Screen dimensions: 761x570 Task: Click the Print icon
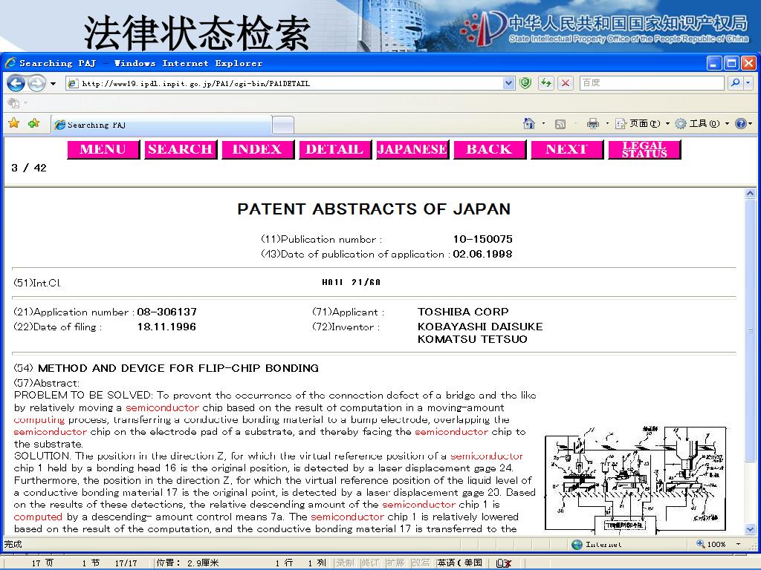point(592,124)
